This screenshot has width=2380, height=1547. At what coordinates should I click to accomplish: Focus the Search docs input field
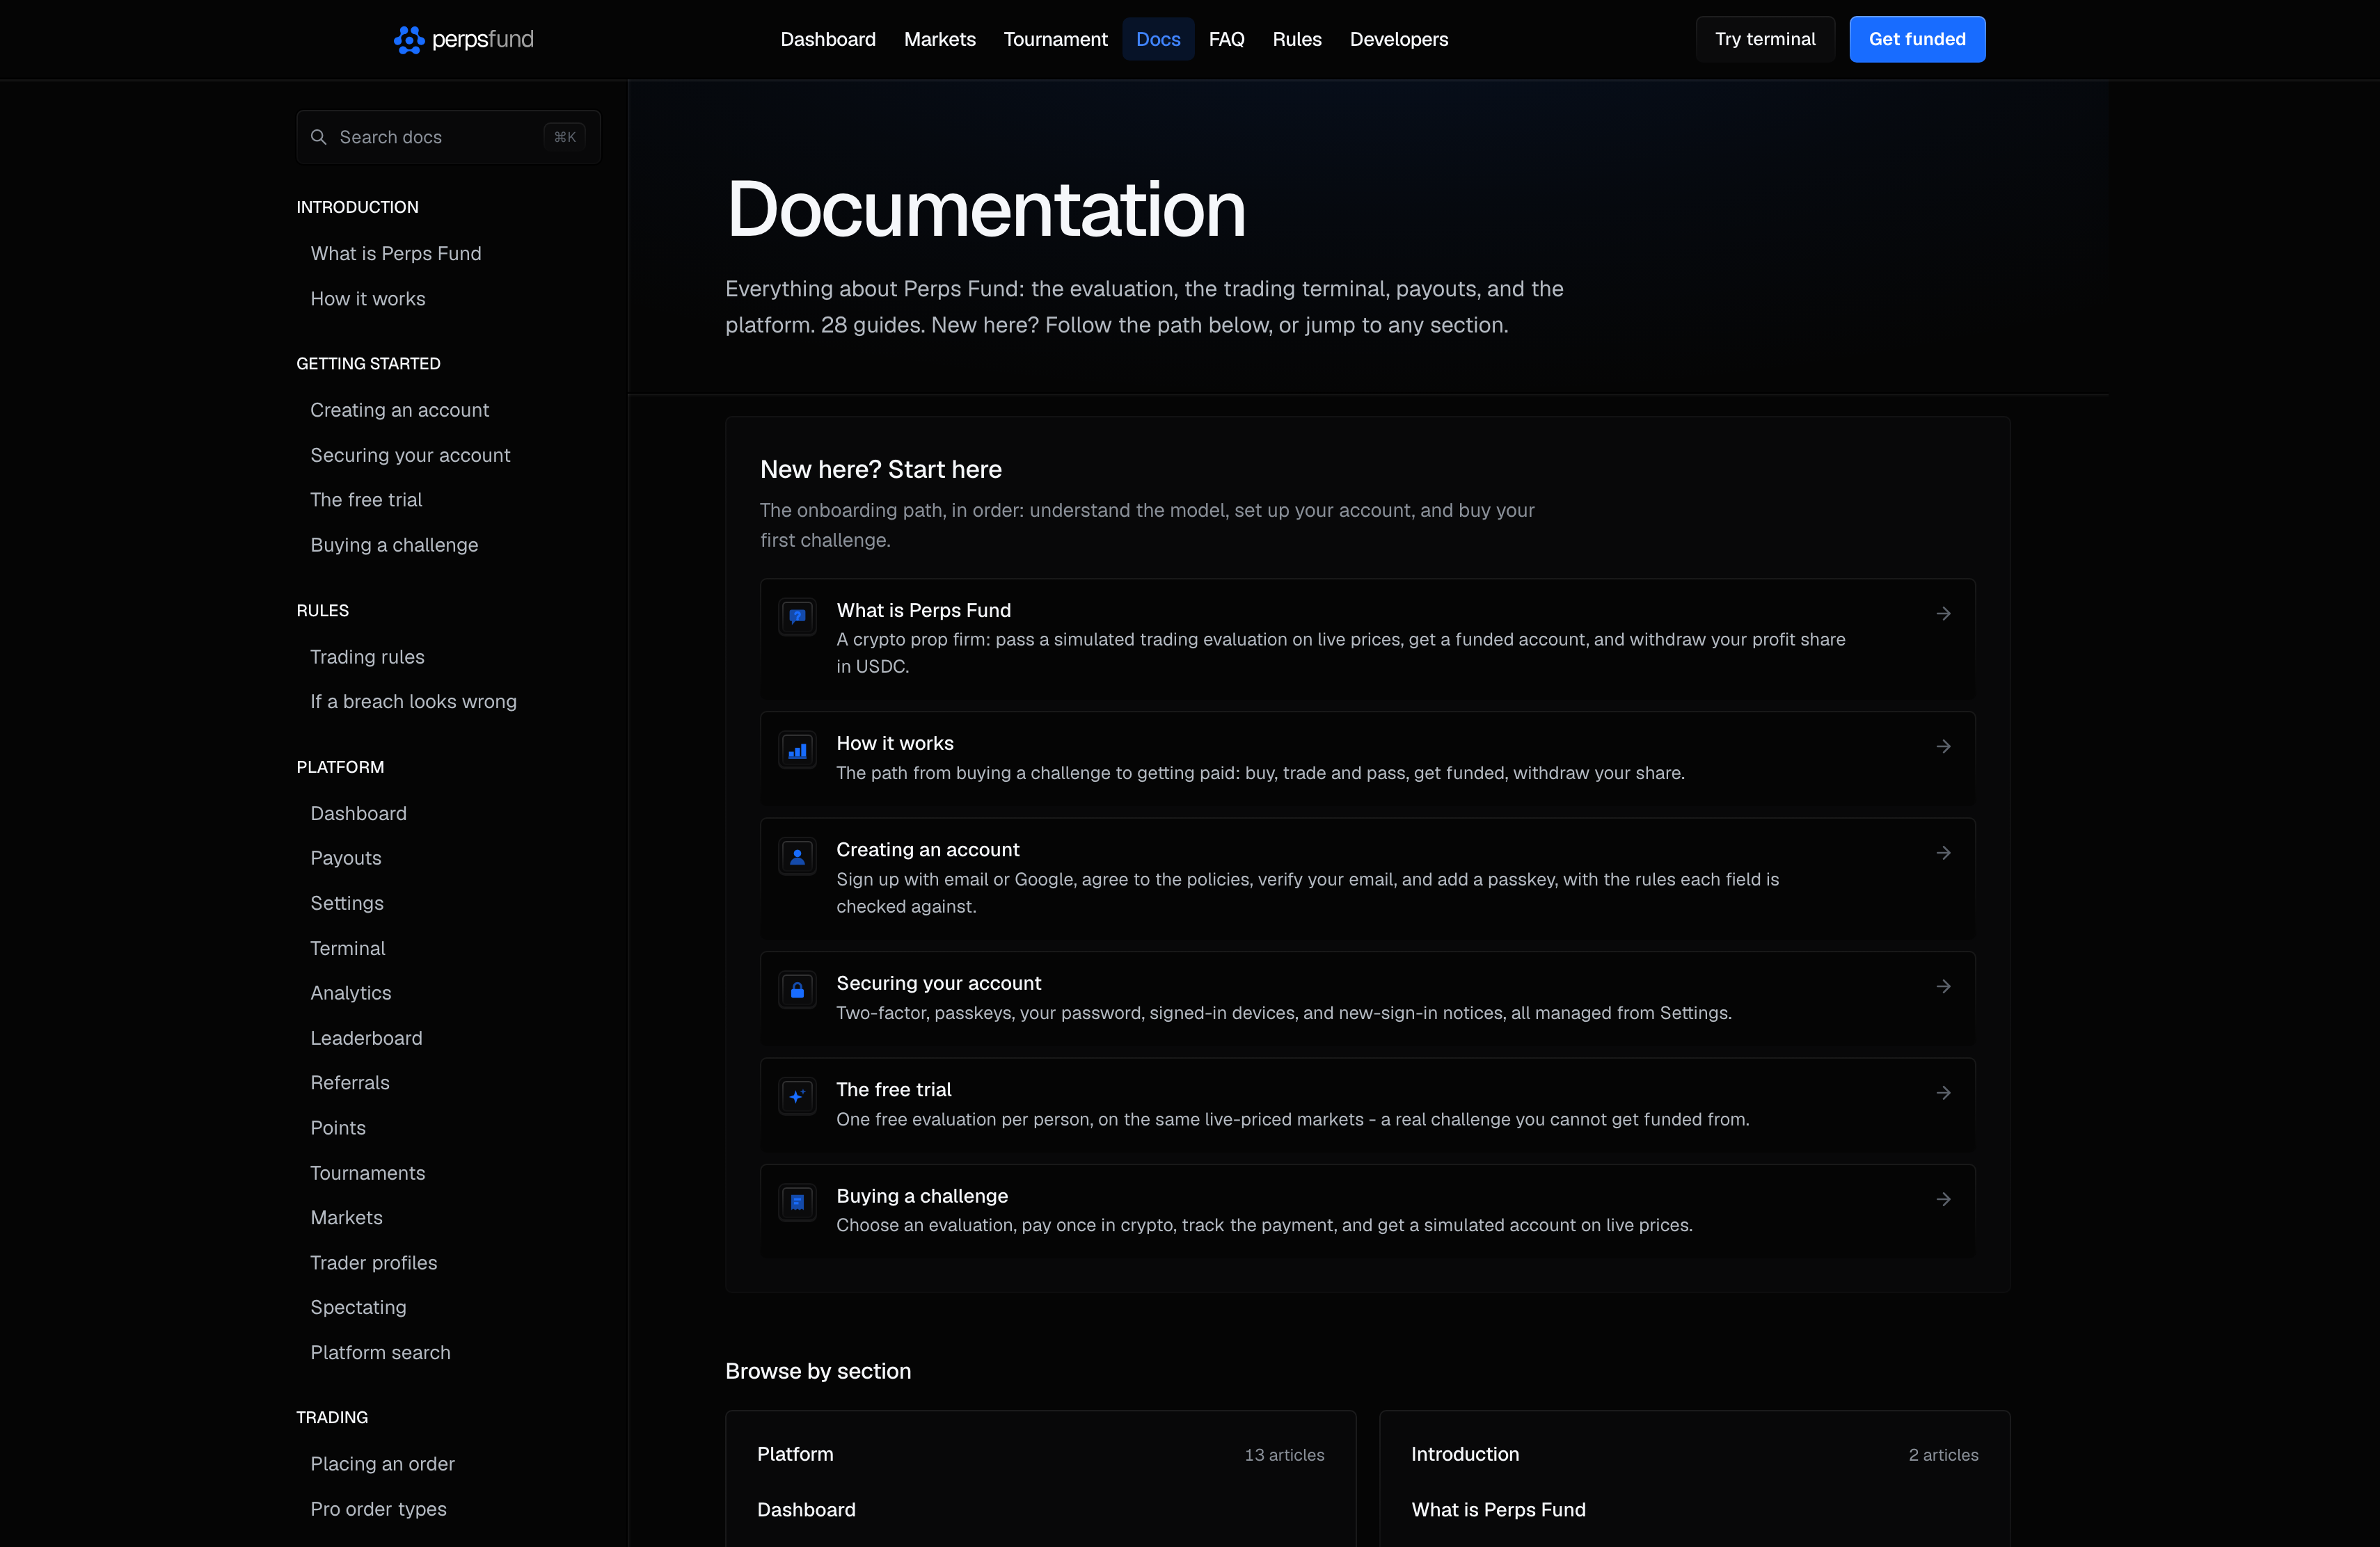click(448, 137)
